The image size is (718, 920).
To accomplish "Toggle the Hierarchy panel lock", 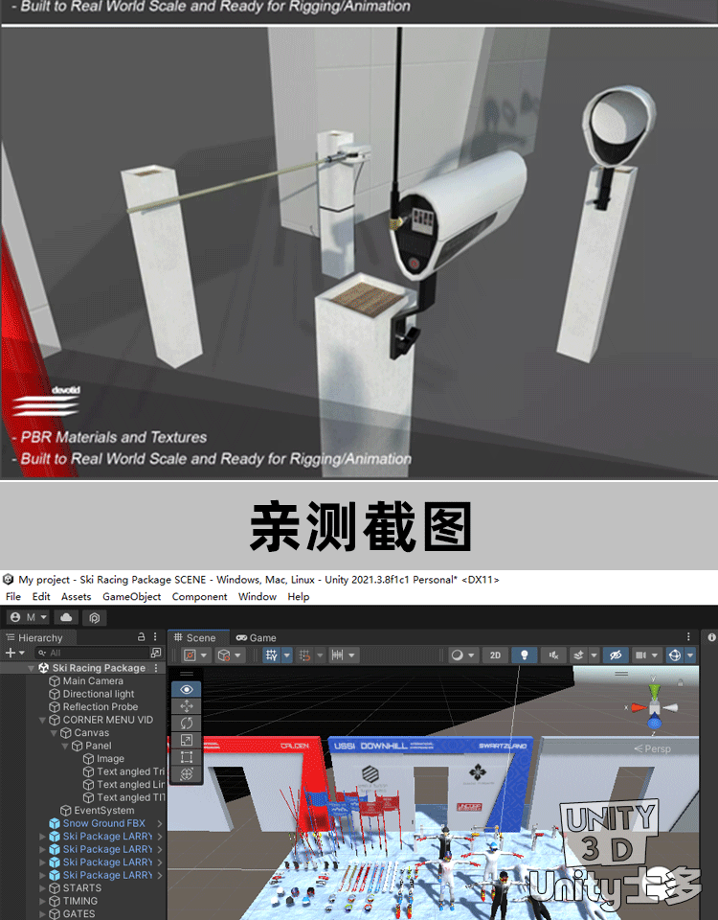I will (x=142, y=636).
